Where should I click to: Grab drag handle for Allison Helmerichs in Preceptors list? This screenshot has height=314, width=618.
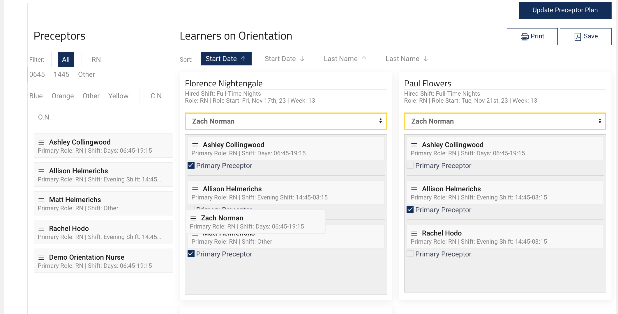[41, 171]
